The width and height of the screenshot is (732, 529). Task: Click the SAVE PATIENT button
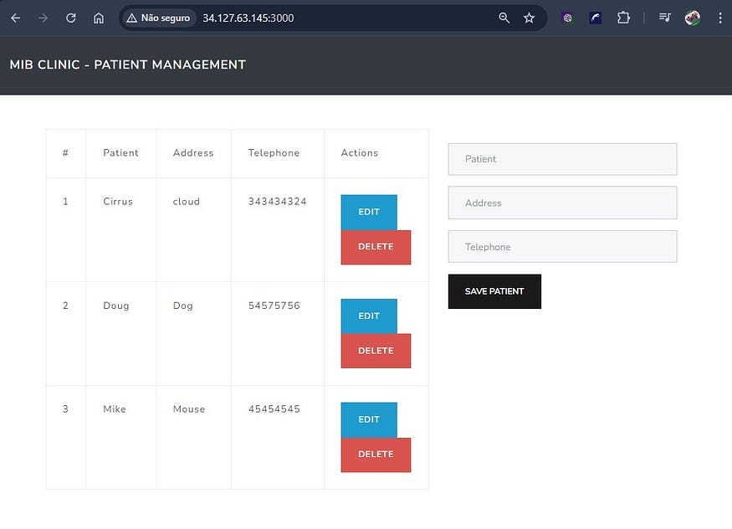click(x=494, y=291)
